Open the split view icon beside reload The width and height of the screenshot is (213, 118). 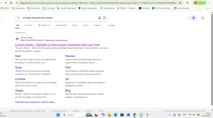coord(11,3)
